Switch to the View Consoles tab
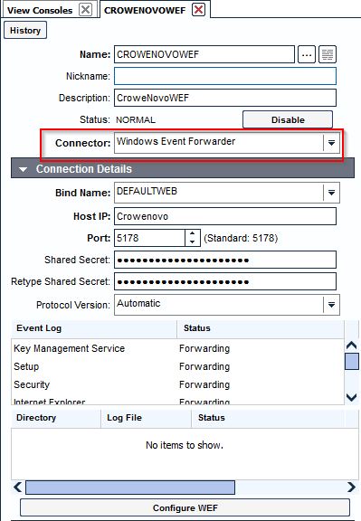This screenshot has height=521, width=361. click(40, 10)
